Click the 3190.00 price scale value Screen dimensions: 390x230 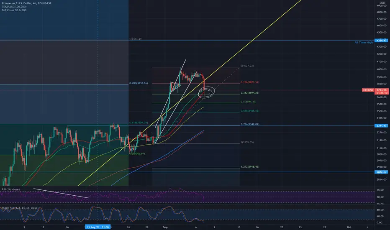pos(381,141)
